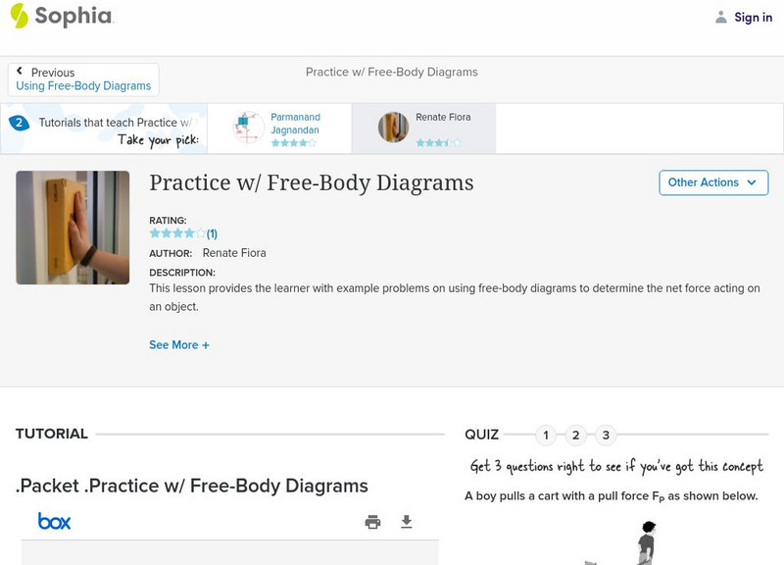Click the Sophia logo
The image size is (784, 565).
(x=61, y=17)
